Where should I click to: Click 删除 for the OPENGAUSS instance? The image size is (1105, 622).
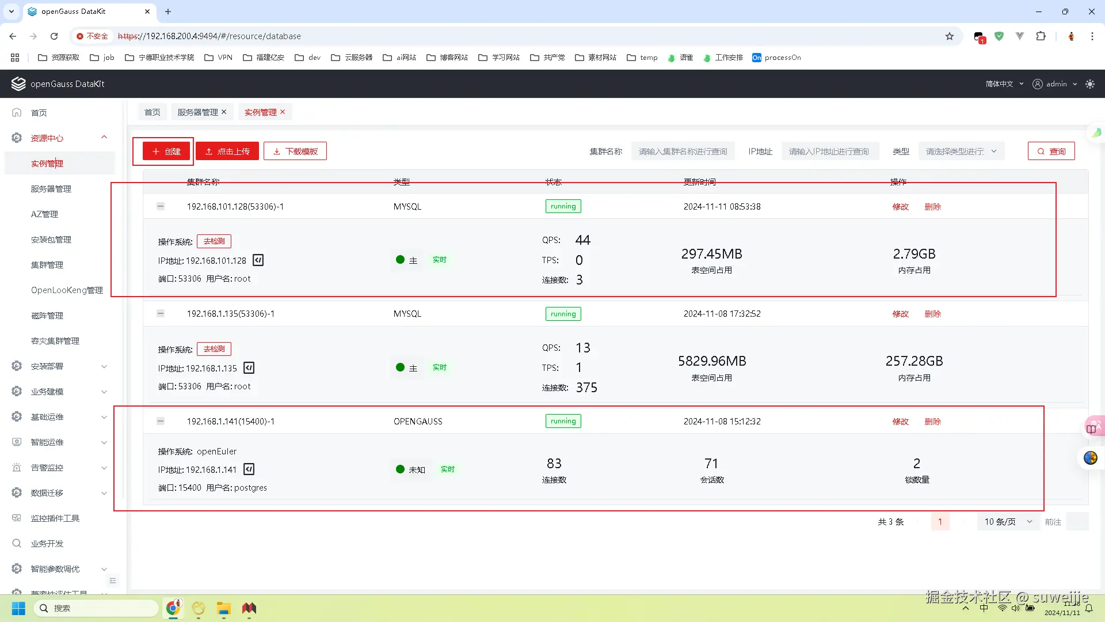[x=932, y=422]
